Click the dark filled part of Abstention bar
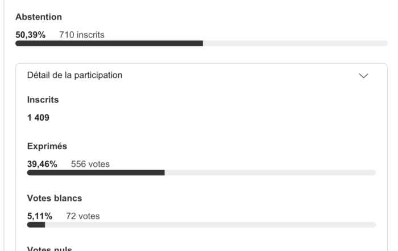Image resolution: width=398 pixels, height=251 pixels. [x=108, y=43]
